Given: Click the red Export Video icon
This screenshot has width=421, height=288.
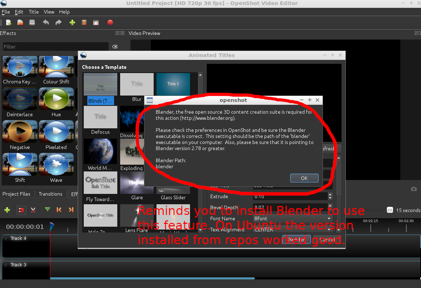Looking at the screenshot, I should (110, 22).
